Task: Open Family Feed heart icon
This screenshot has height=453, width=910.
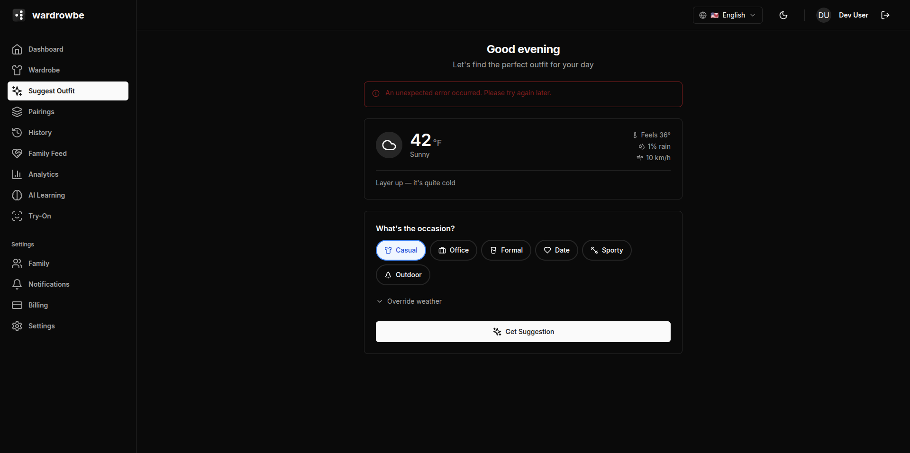Action: pyautogui.click(x=17, y=154)
